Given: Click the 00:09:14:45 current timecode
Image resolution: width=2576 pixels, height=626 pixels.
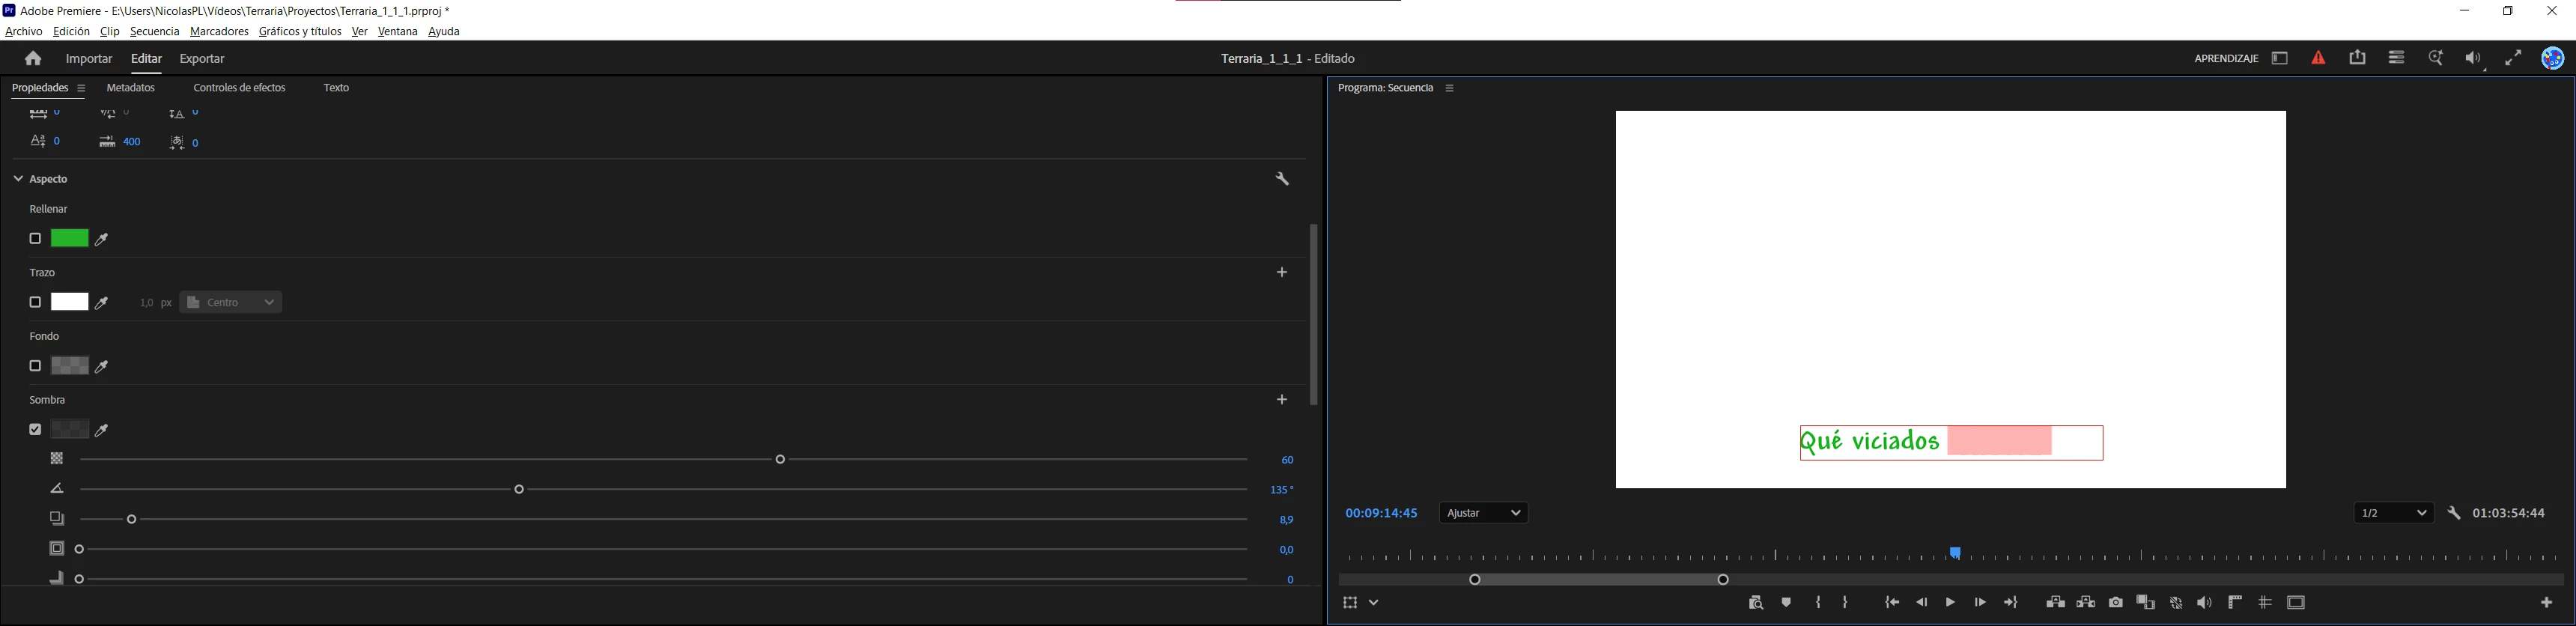Looking at the screenshot, I should pyautogui.click(x=1381, y=514).
